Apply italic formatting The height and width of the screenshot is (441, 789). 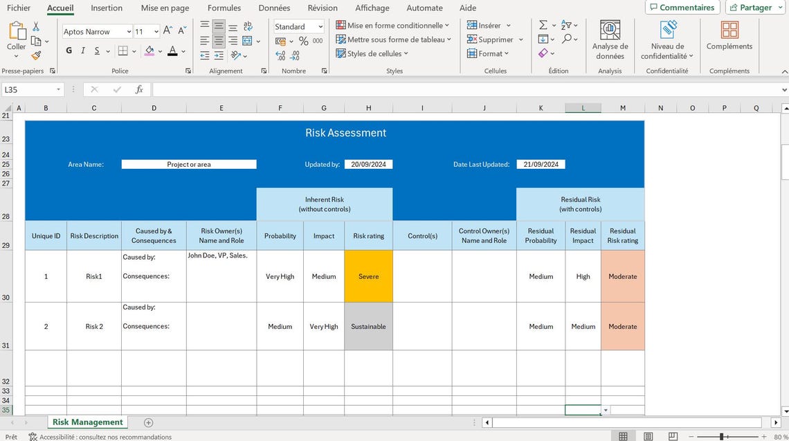click(82, 51)
